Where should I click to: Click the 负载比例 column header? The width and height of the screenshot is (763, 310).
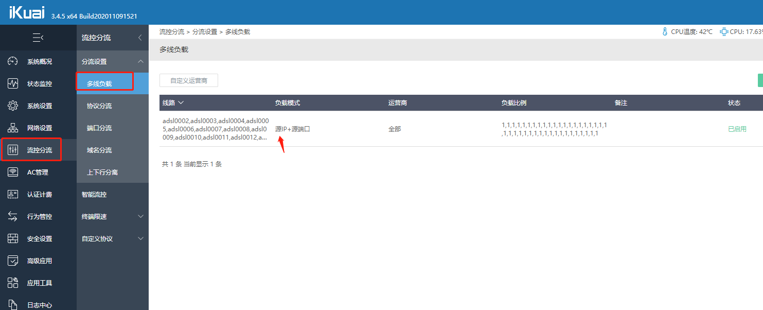[x=514, y=103]
